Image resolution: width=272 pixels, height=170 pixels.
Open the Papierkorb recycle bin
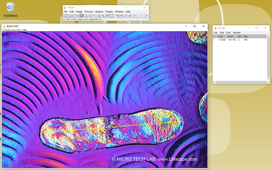point(10,7)
